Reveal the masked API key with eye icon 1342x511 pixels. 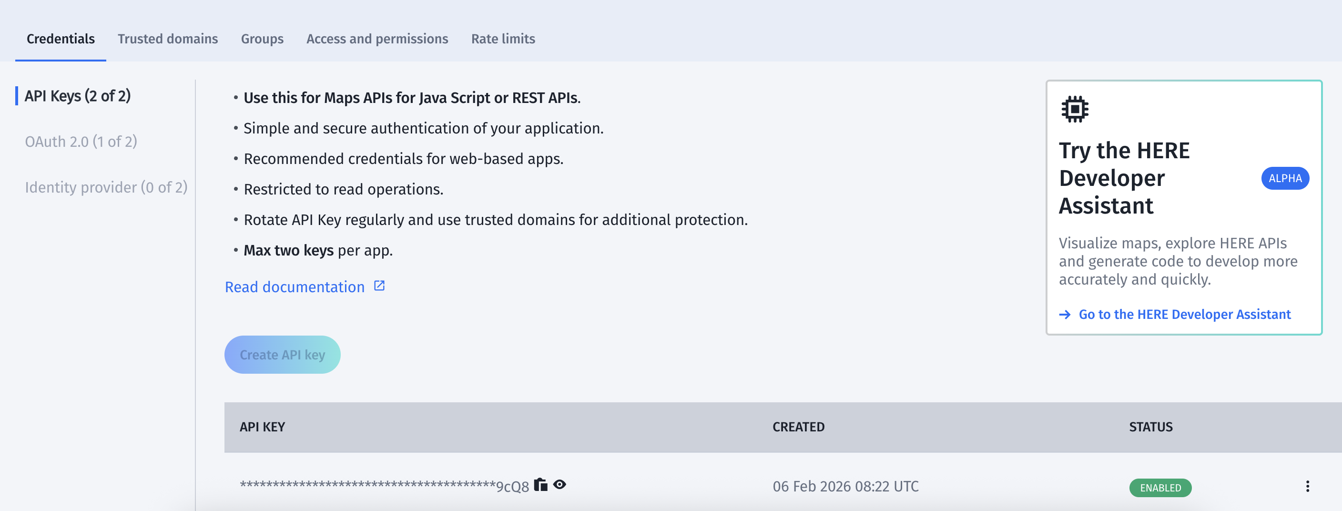559,484
